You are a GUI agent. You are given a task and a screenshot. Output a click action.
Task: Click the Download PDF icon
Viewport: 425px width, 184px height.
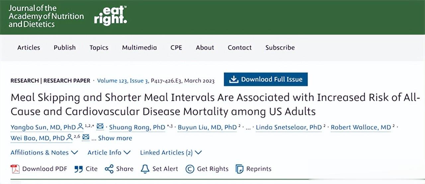pos(15,169)
